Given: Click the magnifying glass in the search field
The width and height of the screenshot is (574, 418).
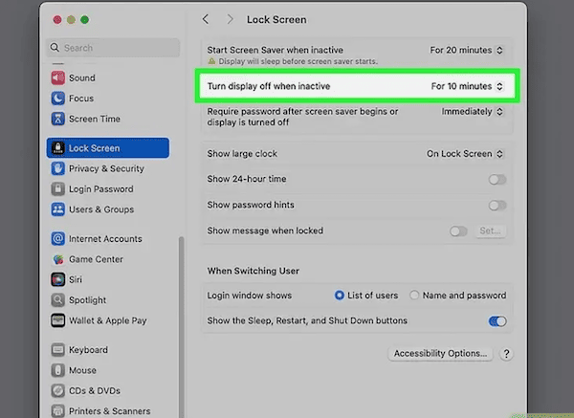Looking at the screenshot, I should pos(55,48).
